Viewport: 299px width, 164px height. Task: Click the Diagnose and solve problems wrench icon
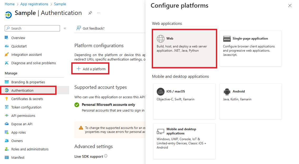(x=7, y=63)
